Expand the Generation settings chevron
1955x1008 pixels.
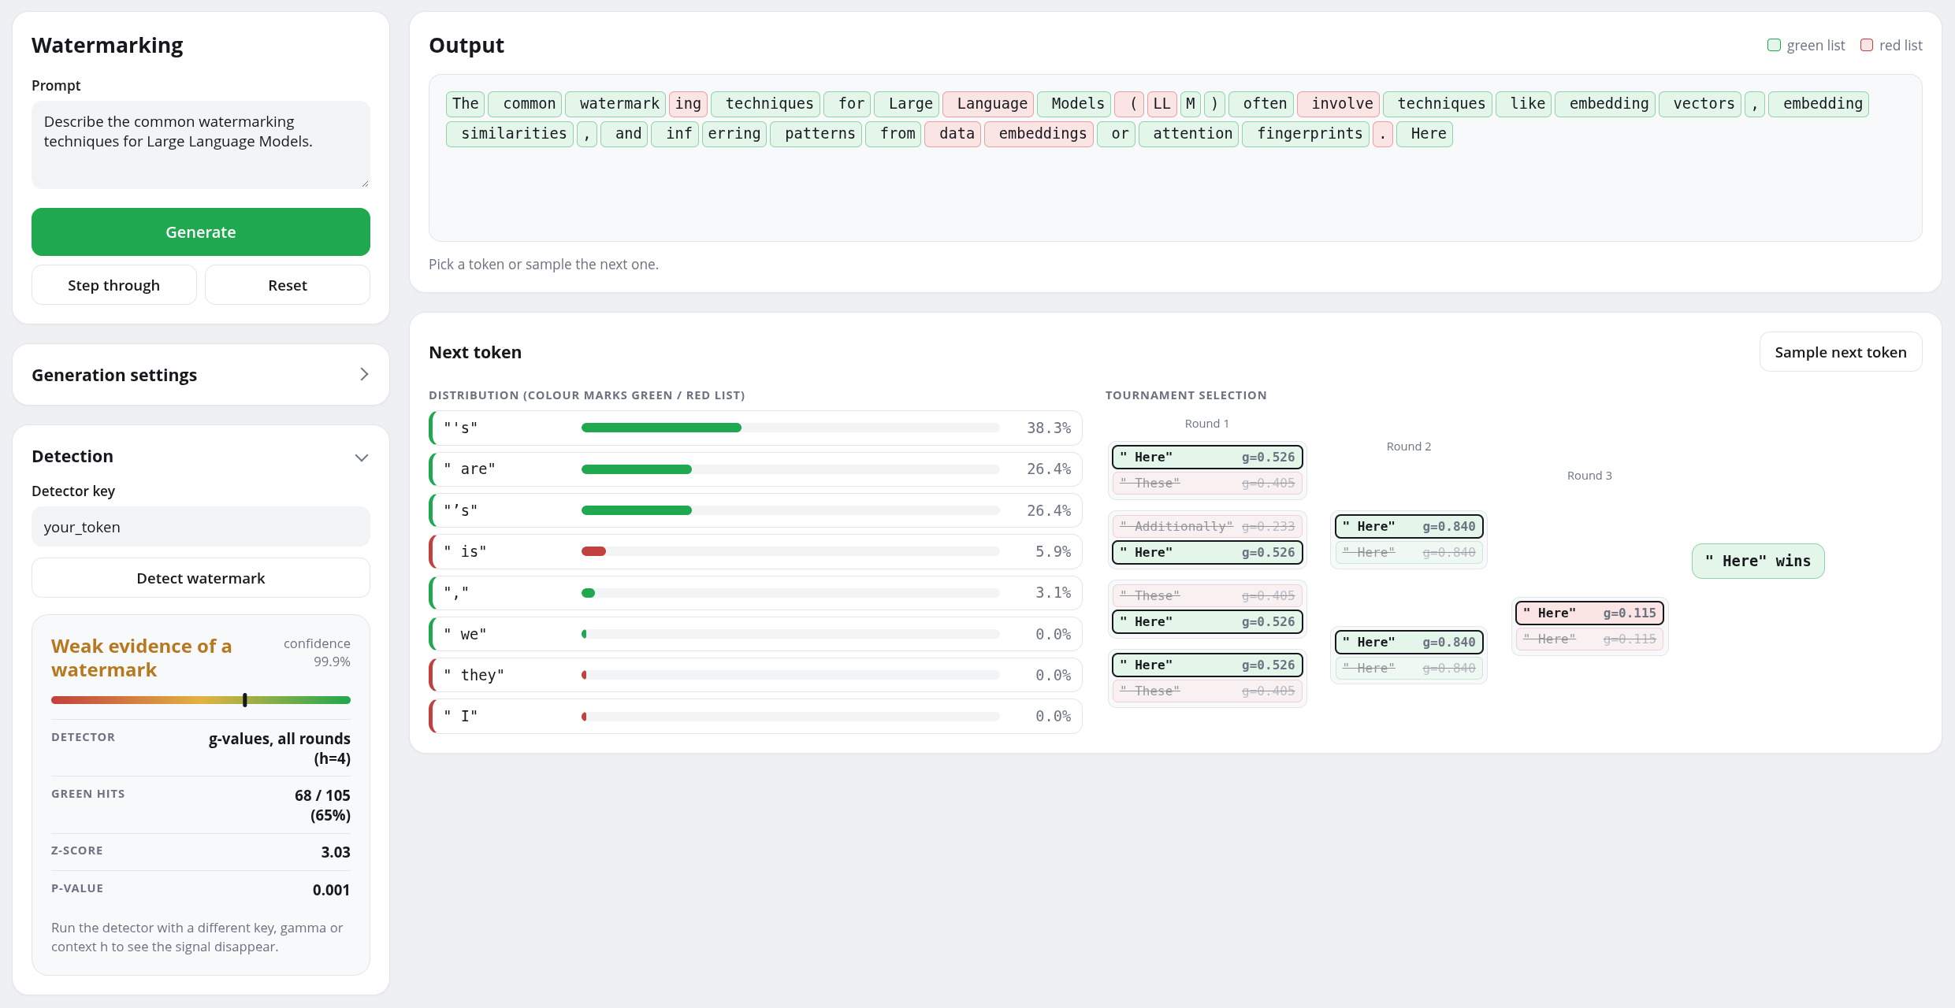[364, 375]
